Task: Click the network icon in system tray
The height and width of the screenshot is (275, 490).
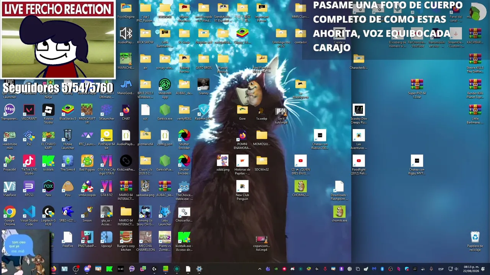Action: click(451, 269)
